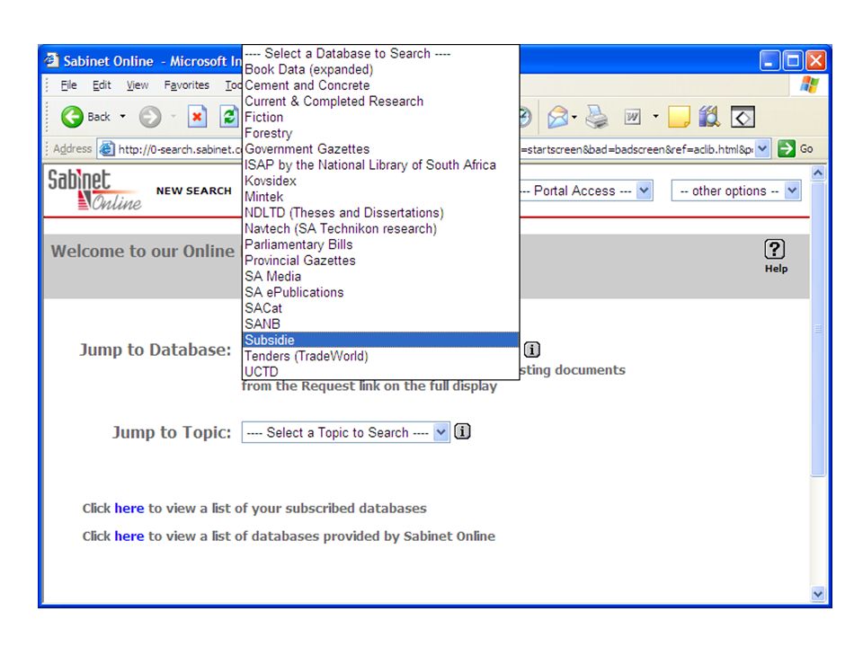Click the Help question mark icon
The width and height of the screenshot is (863, 647).
tap(774, 249)
